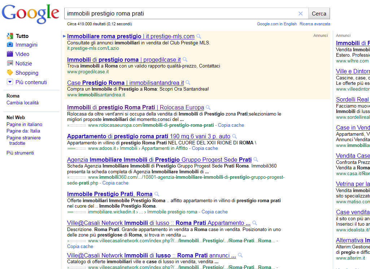
Task: Click Cambia località link
Action: pos(22,103)
